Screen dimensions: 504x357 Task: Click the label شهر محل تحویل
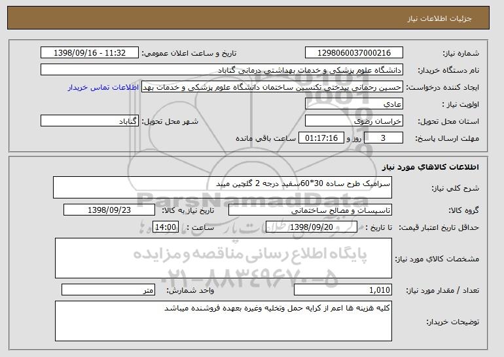coord(170,121)
